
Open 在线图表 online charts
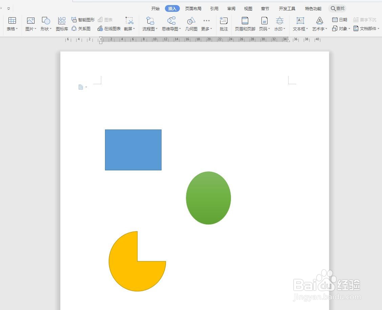tap(109, 29)
